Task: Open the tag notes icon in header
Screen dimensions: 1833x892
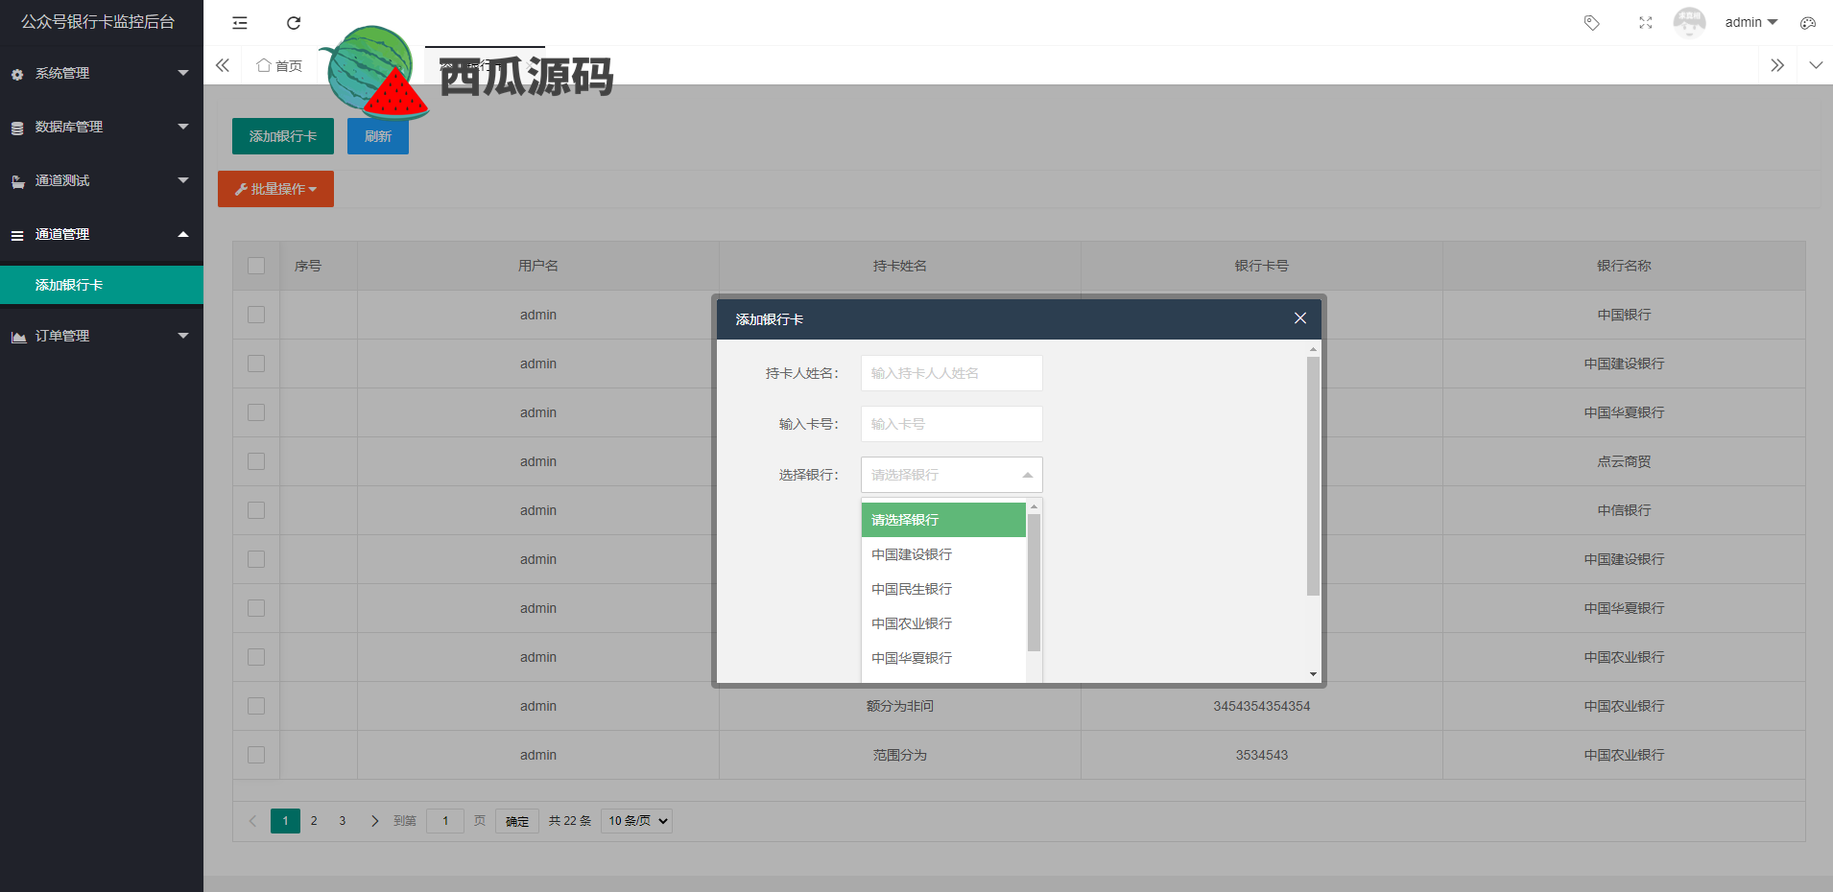Action: [x=1591, y=23]
